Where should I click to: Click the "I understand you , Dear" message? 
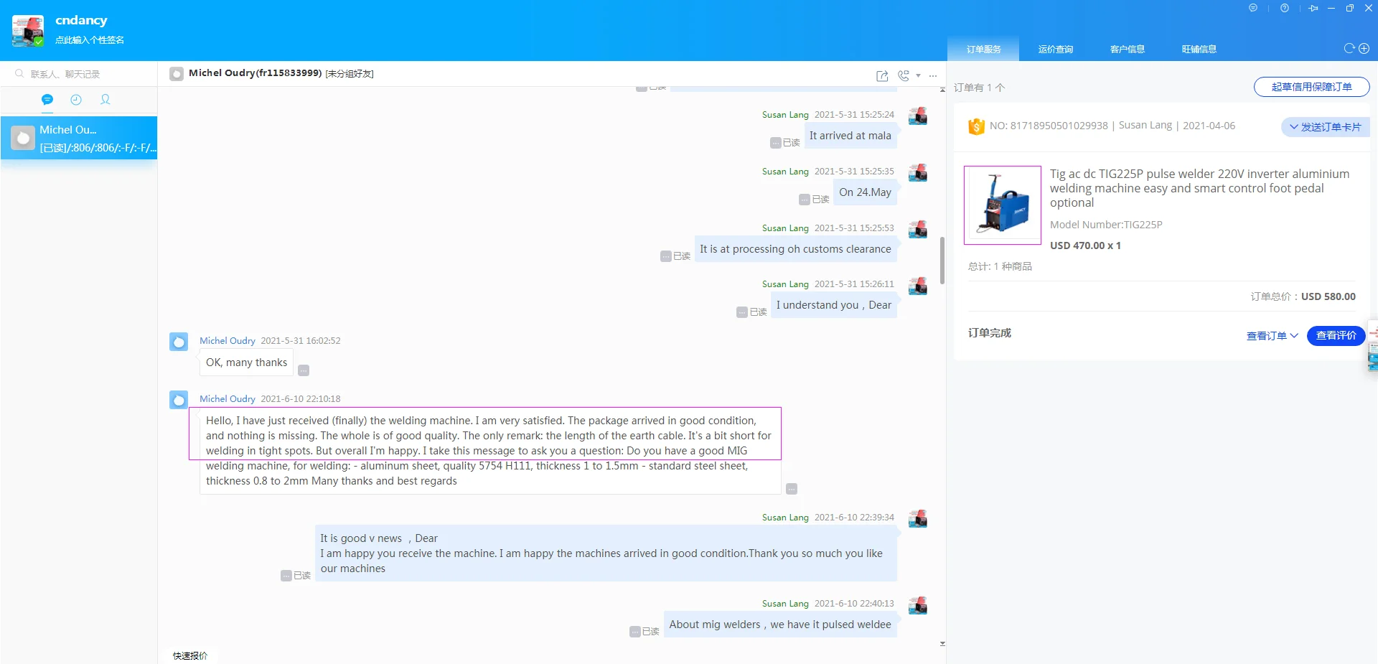click(x=834, y=305)
